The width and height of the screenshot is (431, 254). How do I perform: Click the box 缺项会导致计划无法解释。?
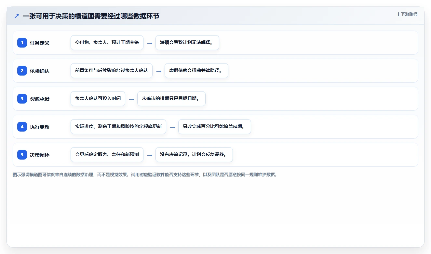pos(187,43)
